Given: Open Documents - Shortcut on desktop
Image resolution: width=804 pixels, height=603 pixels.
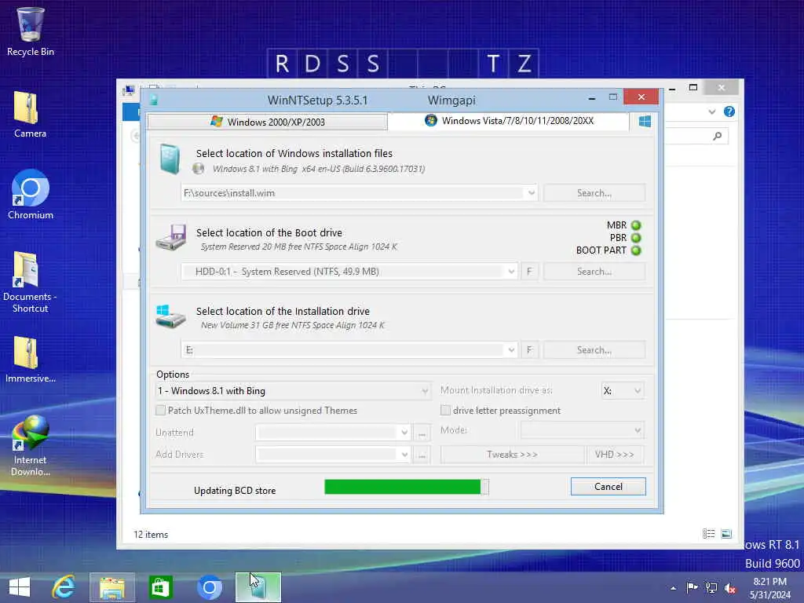Looking at the screenshot, I should pyautogui.click(x=31, y=282).
